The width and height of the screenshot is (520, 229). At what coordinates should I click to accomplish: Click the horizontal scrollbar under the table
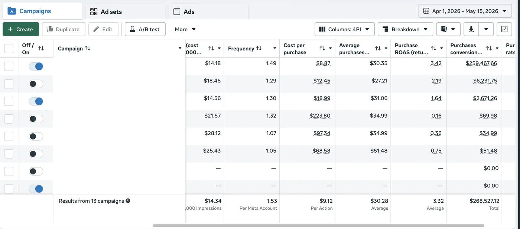(x=318, y=225)
